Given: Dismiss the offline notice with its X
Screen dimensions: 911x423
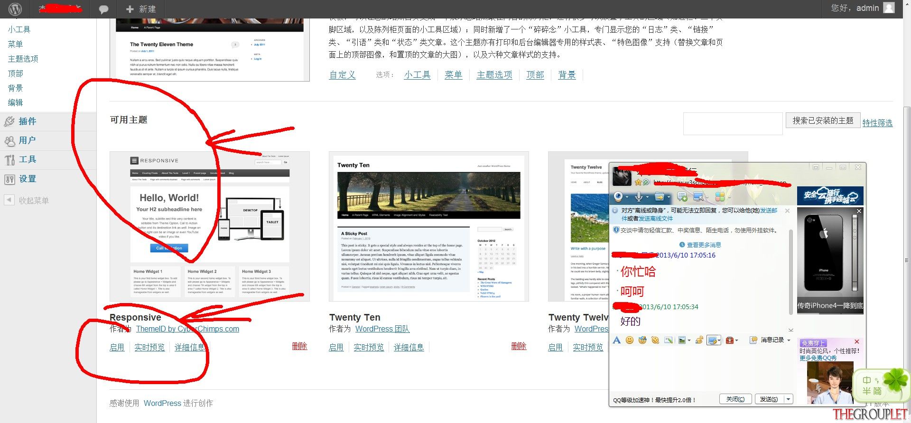Looking at the screenshot, I should pos(787,211).
